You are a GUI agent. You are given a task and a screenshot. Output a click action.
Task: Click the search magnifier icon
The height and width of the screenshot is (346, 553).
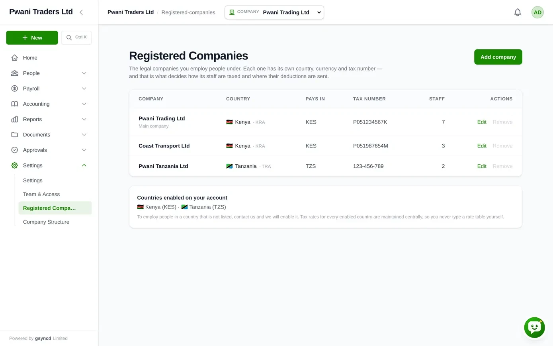(69, 37)
